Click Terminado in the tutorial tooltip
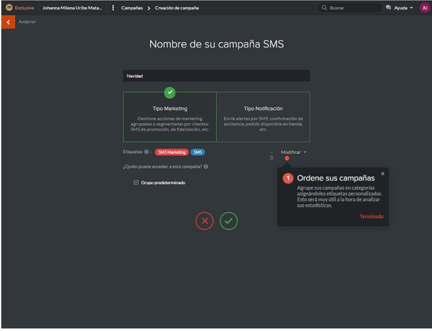 point(371,216)
